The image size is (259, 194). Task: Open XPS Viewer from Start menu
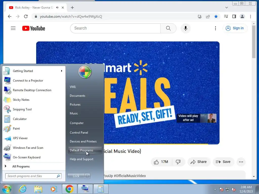(x=34, y=138)
